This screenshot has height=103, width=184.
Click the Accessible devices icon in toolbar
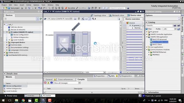(x=89, y=8)
